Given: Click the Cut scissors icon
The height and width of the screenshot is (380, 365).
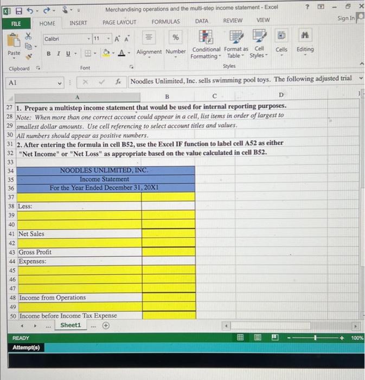Looking at the screenshot, I should tap(28, 36).
